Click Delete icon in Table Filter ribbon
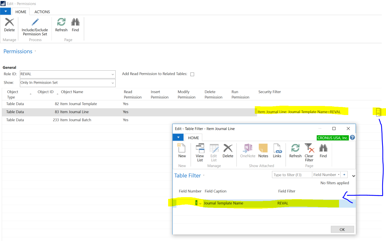 tap(228, 148)
